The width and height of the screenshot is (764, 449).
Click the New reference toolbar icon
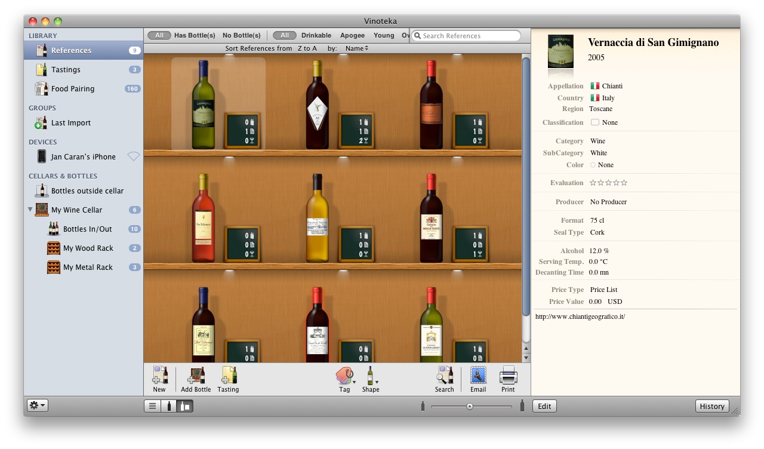159,376
